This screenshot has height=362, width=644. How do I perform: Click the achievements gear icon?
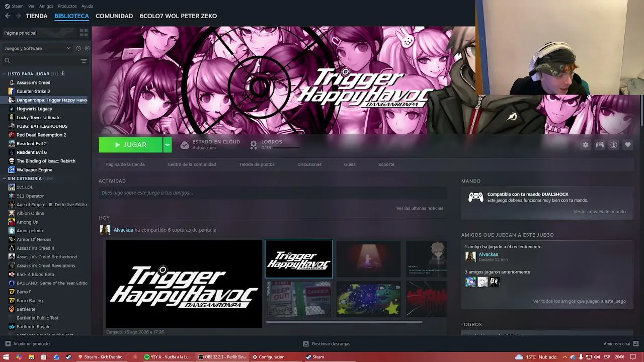pos(254,145)
